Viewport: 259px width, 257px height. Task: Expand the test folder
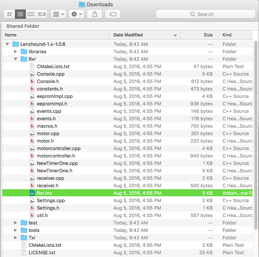point(16,223)
